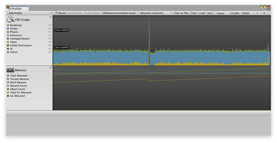Image resolution: width=277 pixels, height=143 pixels.
Task: Click reorder handle beside Scripts
Action: tap(50, 29)
